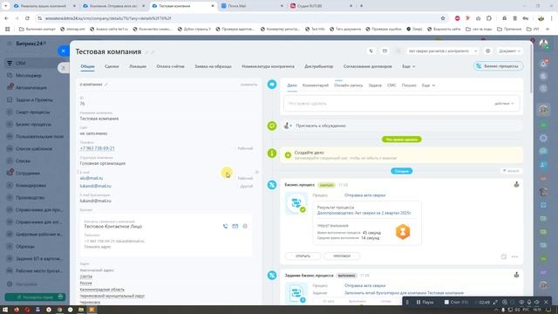
Task: Click the call icon on Тестовое Контактное Лицо
Action: pos(225,226)
